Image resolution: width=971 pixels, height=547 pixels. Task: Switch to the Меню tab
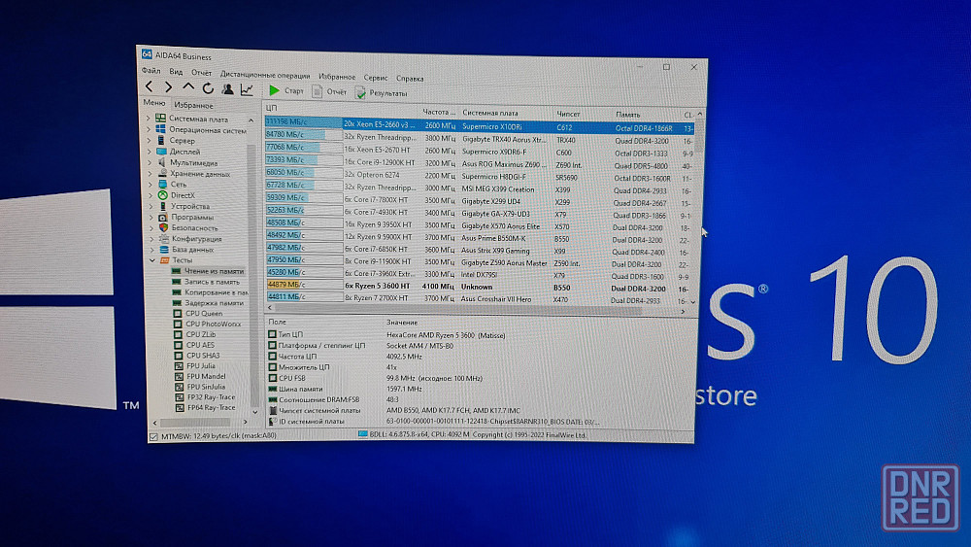pos(154,103)
